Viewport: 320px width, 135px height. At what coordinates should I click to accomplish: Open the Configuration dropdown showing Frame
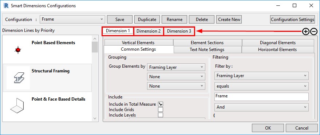point(72,19)
